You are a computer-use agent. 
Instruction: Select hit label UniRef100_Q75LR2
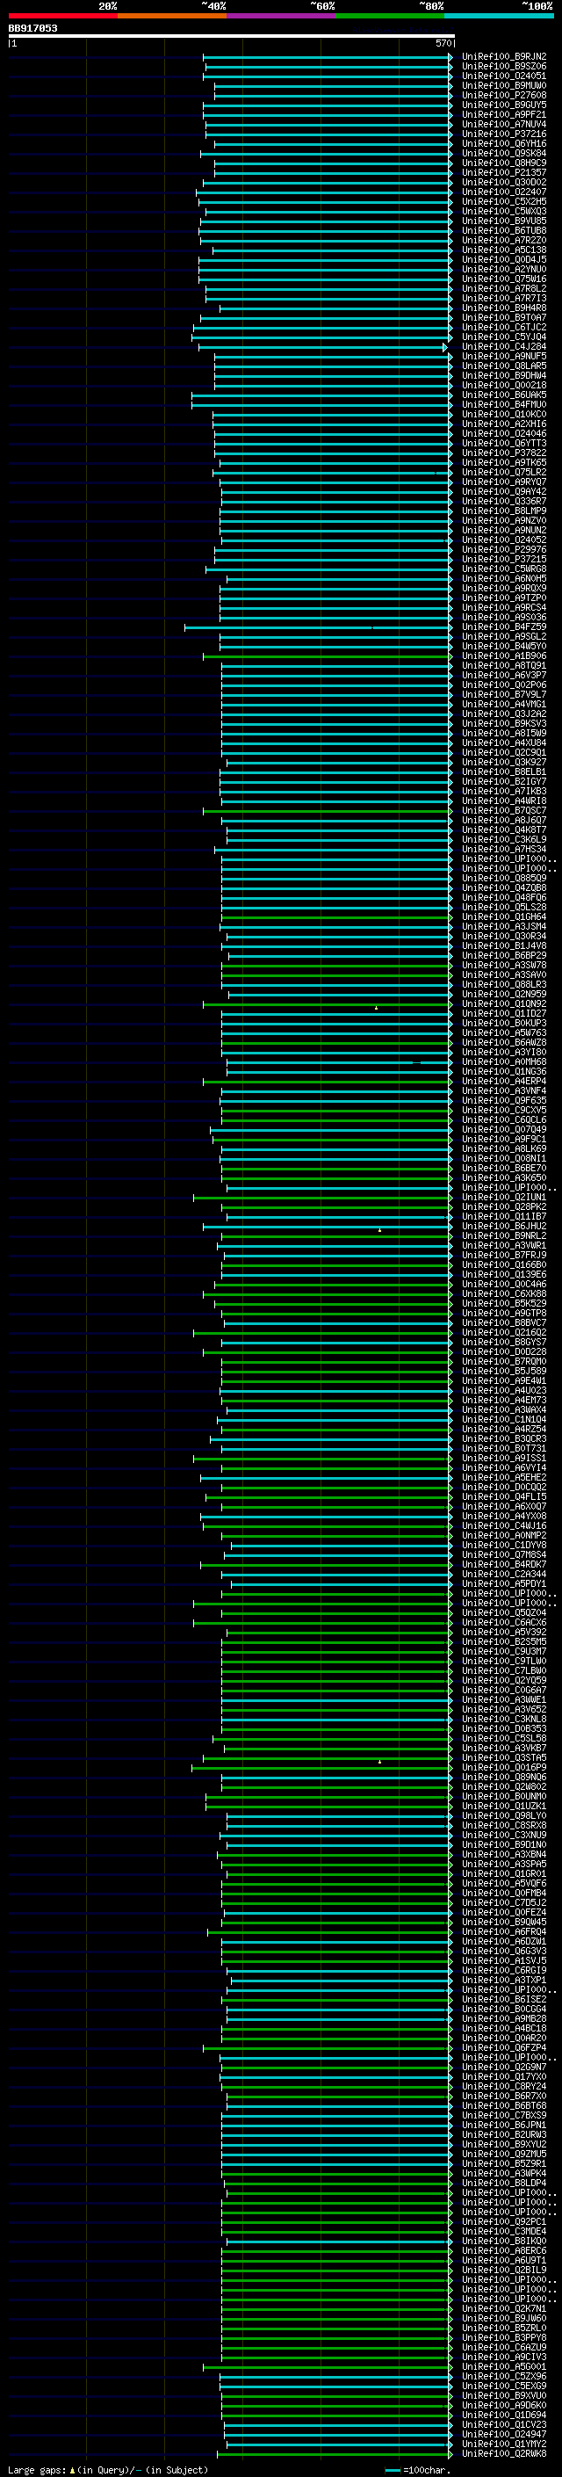[504, 473]
